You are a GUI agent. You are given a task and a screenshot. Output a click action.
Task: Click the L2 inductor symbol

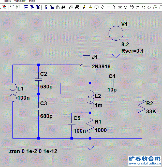tap(91, 100)
